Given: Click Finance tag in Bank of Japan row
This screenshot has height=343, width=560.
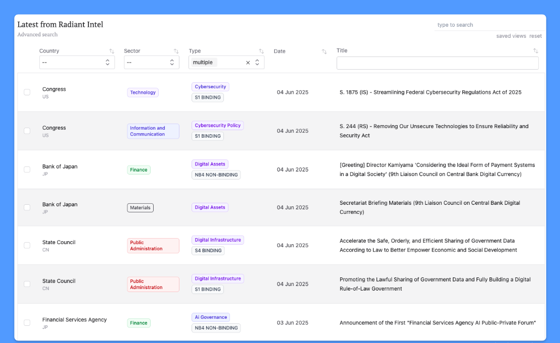Looking at the screenshot, I should [x=138, y=169].
